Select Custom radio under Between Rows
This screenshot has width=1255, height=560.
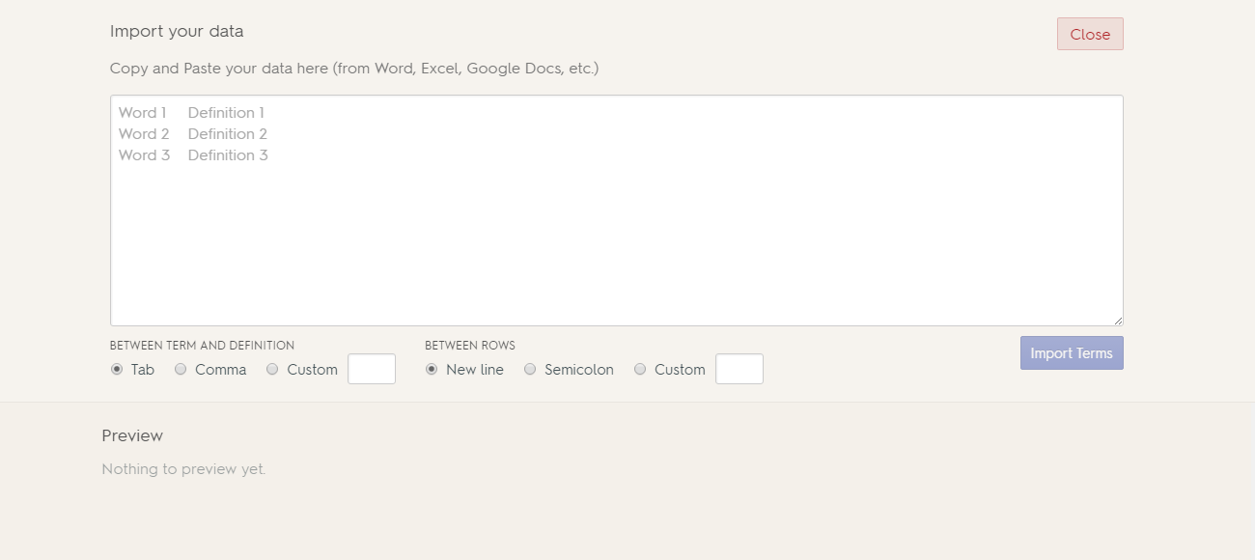coord(640,369)
